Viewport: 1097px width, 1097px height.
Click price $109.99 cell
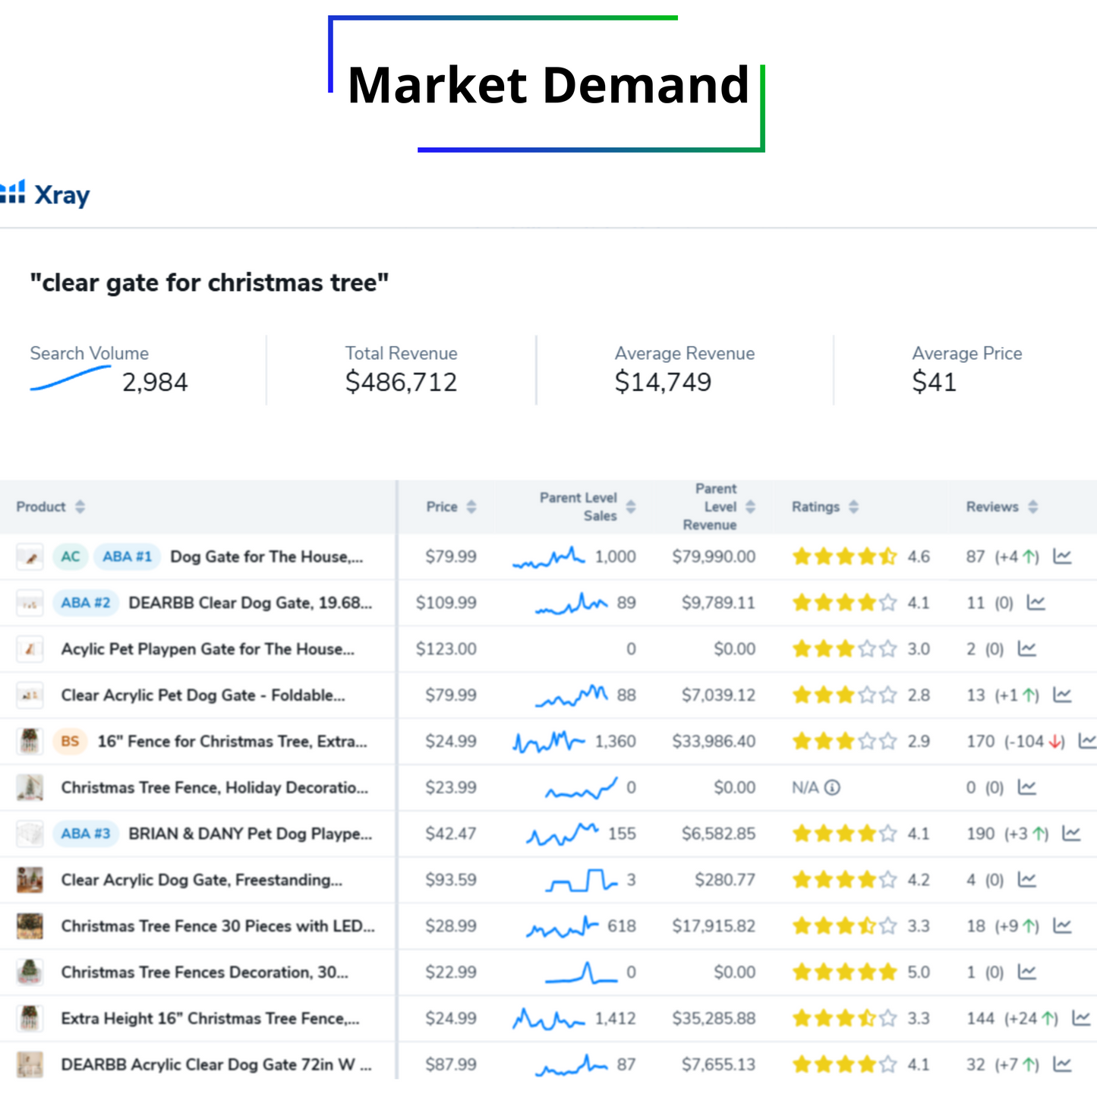[x=446, y=603]
